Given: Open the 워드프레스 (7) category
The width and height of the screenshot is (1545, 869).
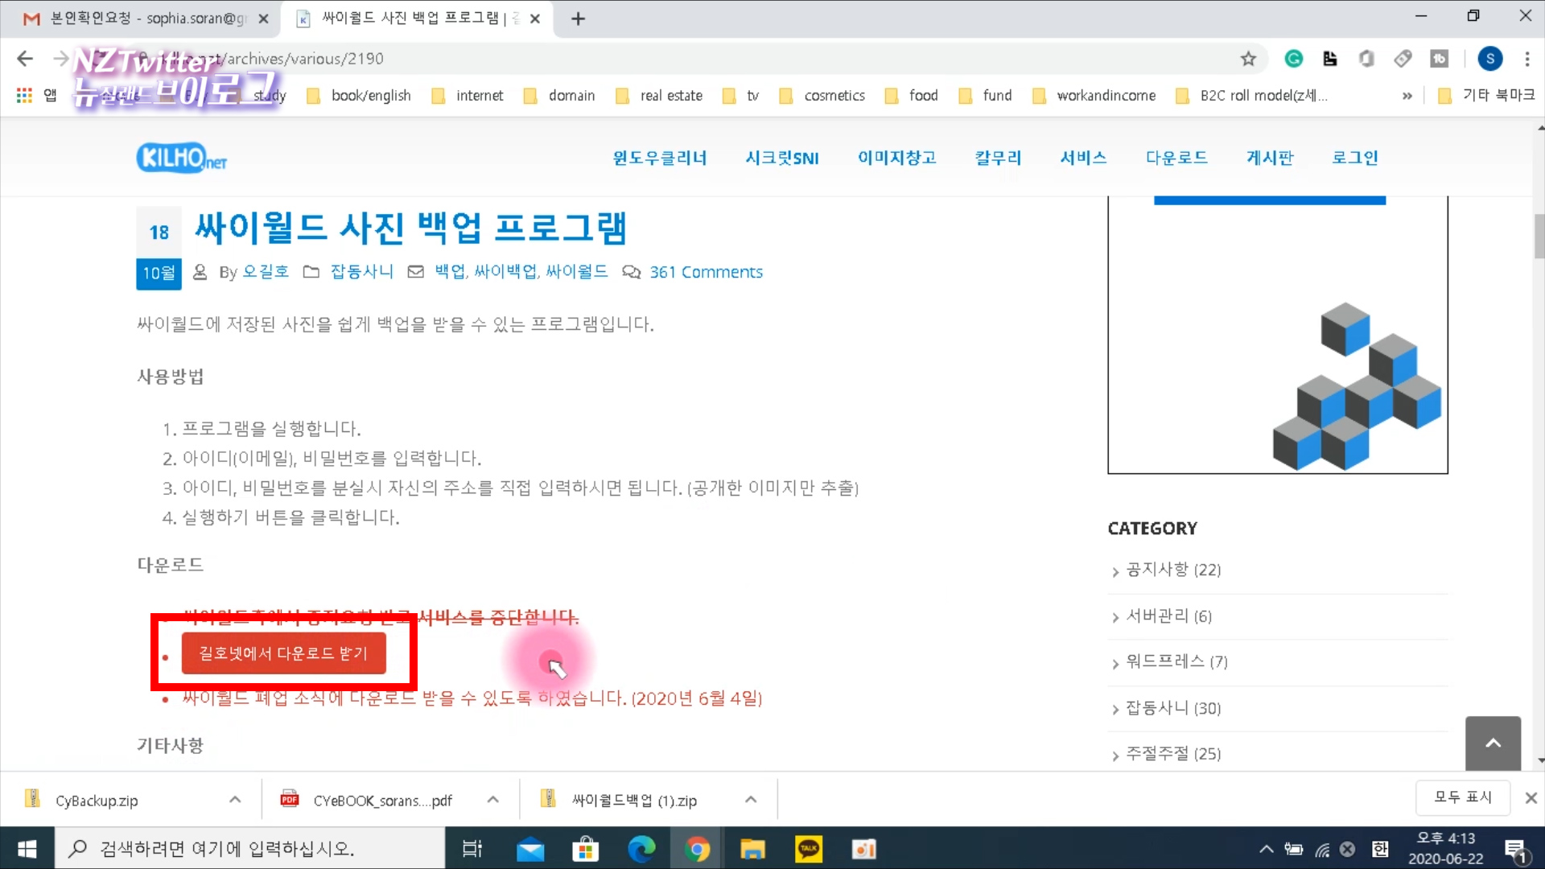Looking at the screenshot, I should (1176, 661).
